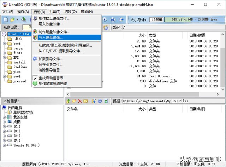Click the New file toolbar icon
Image resolution: width=226 pixels, height=167 pixels.
click(6, 19)
